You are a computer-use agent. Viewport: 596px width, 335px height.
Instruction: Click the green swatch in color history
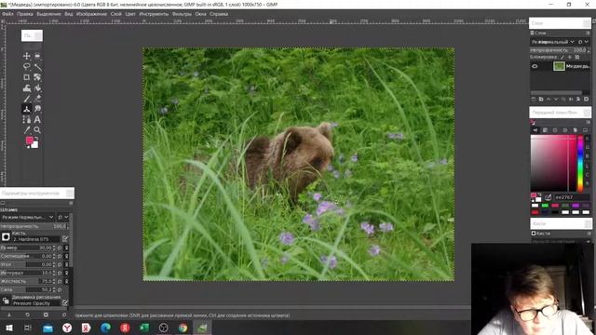(x=545, y=206)
